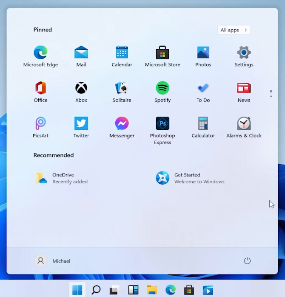Go to the next pinned page dot
This screenshot has width=285, height=297.
[x=271, y=96]
